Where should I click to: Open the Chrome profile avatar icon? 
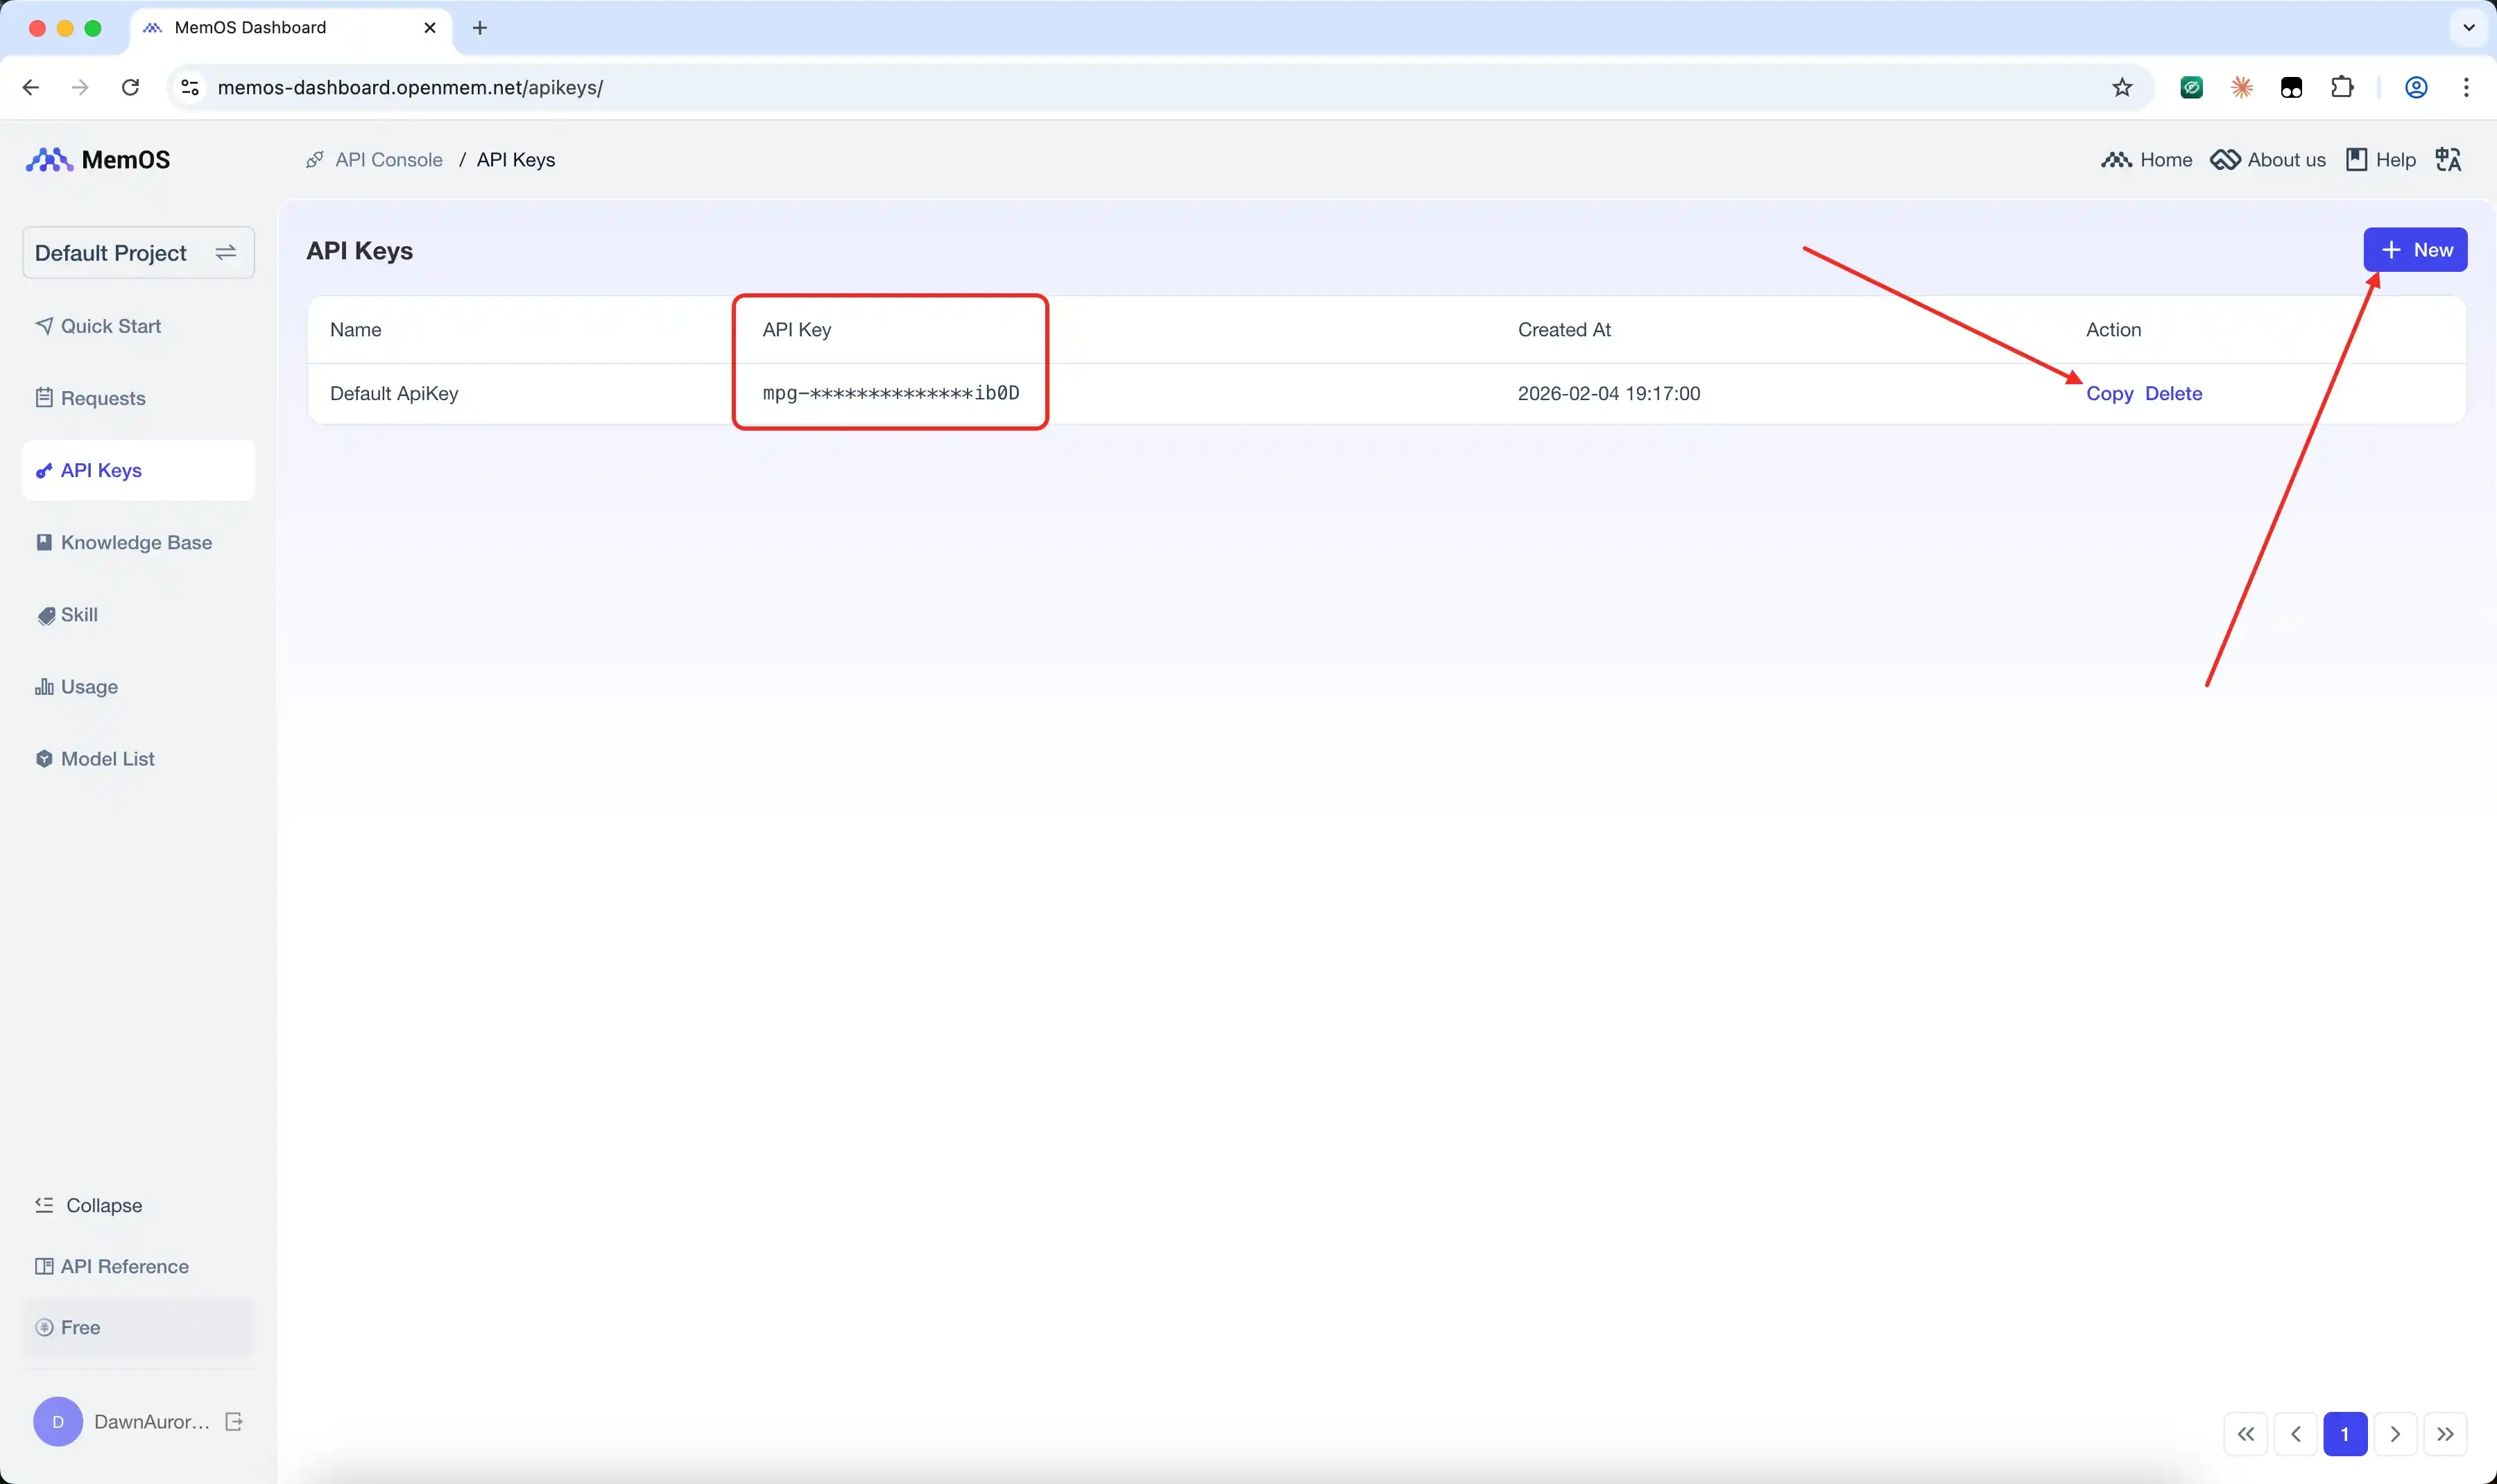[x=2416, y=88]
